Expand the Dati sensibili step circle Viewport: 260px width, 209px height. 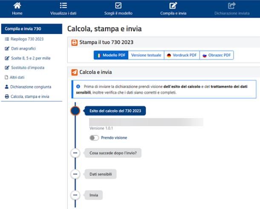75,174
